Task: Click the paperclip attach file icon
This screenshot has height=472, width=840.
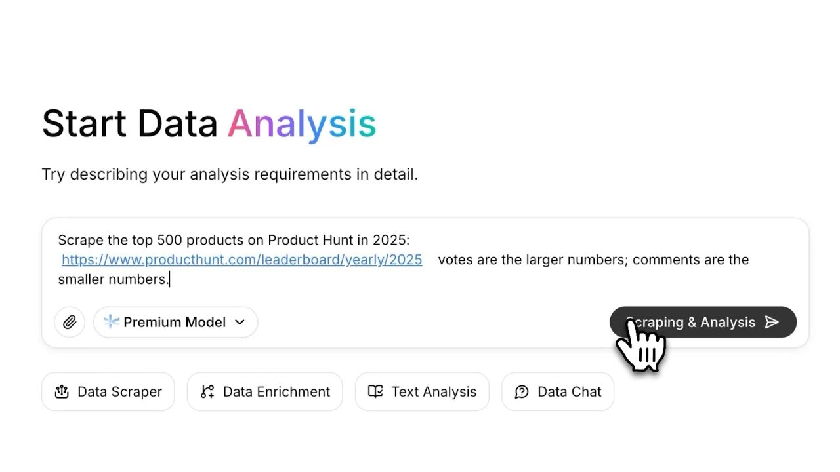Action: pos(70,323)
